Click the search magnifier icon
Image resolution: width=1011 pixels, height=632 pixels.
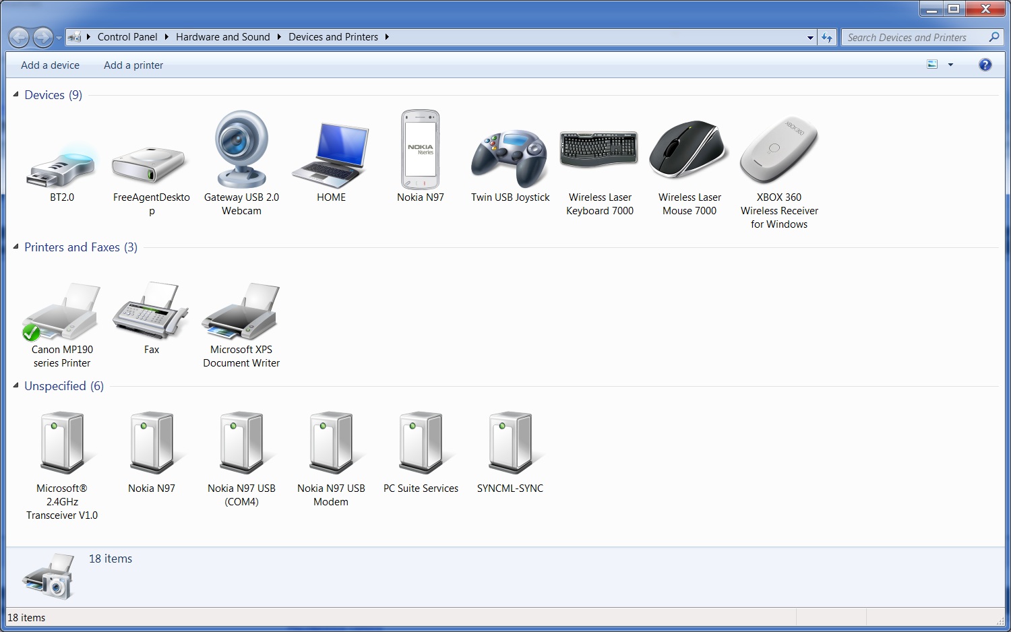[993, 37]
